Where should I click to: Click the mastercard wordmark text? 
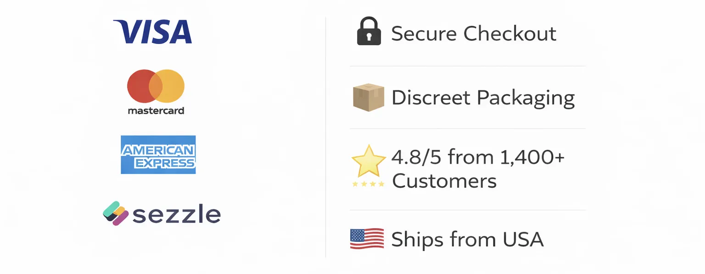click(x=156, y=110)
